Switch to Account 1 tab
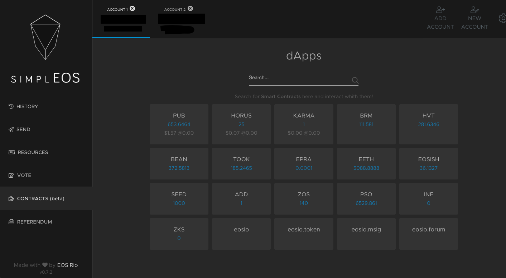The width and height of the screenshot is (506, 278). (x=121, y=19)
